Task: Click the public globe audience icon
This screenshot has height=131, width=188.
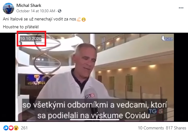Action: pyautogui.click(x=60, y=11)
